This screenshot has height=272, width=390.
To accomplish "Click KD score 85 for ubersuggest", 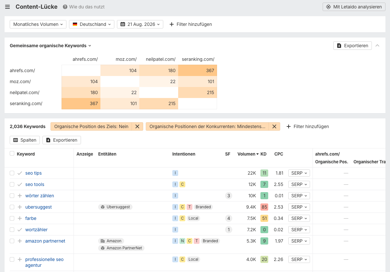I will 264,207.
